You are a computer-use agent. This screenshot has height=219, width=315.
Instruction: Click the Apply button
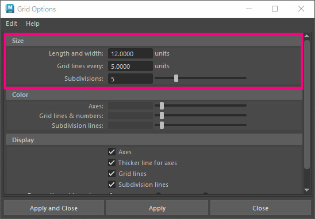pos(157,208)
